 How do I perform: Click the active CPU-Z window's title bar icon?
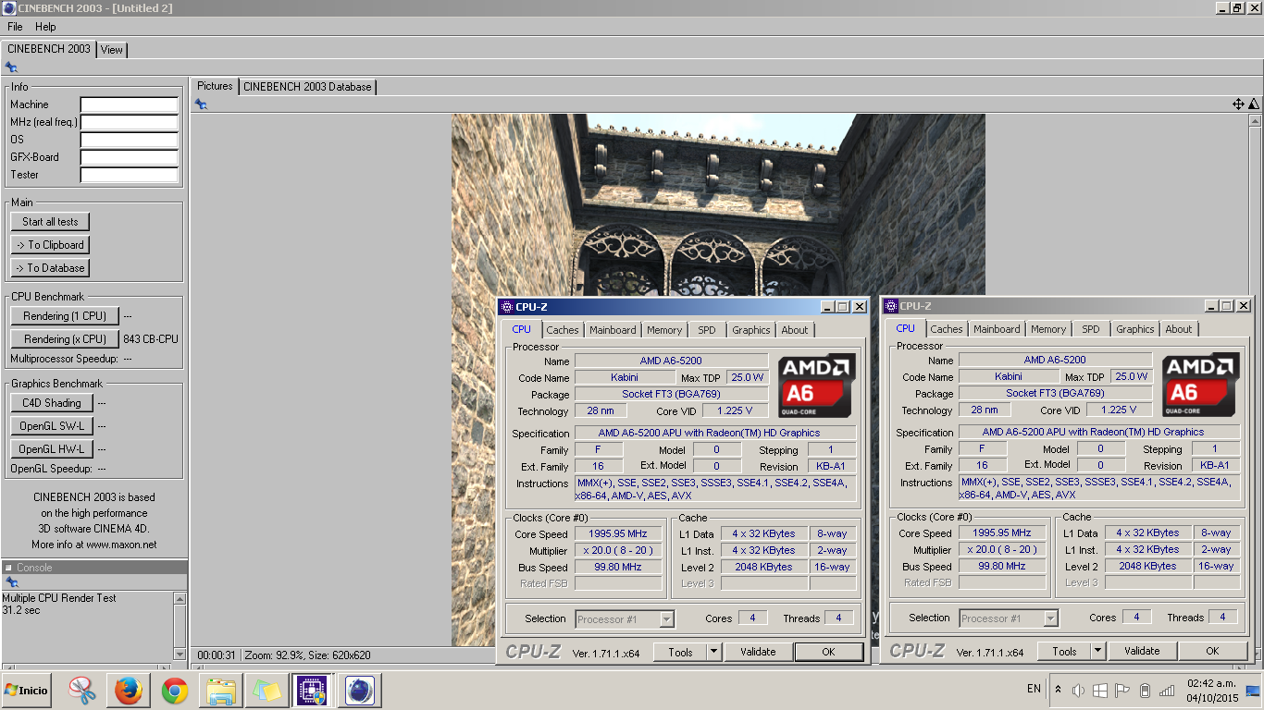(506, 307)
